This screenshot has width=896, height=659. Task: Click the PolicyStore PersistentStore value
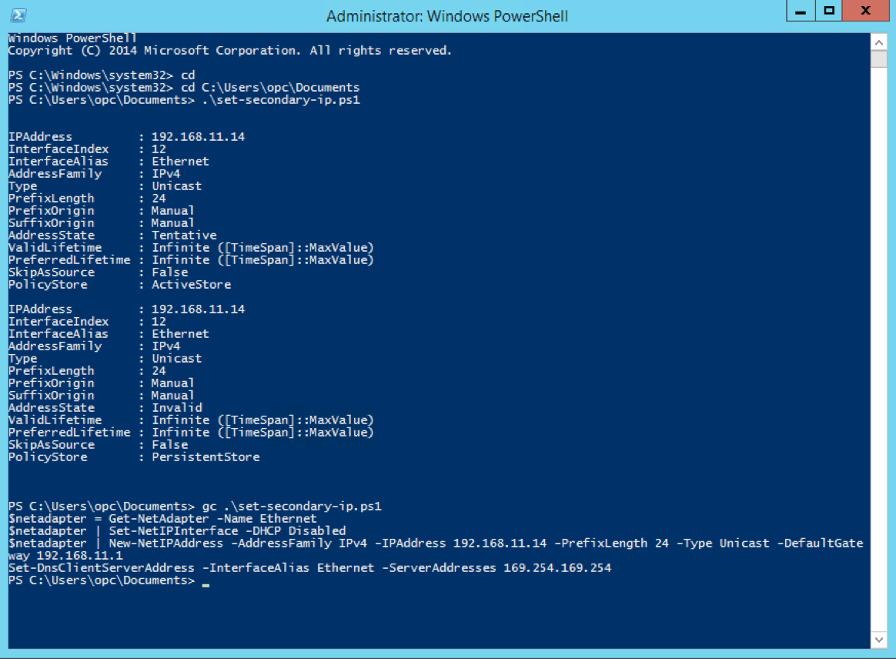(205, 457)
